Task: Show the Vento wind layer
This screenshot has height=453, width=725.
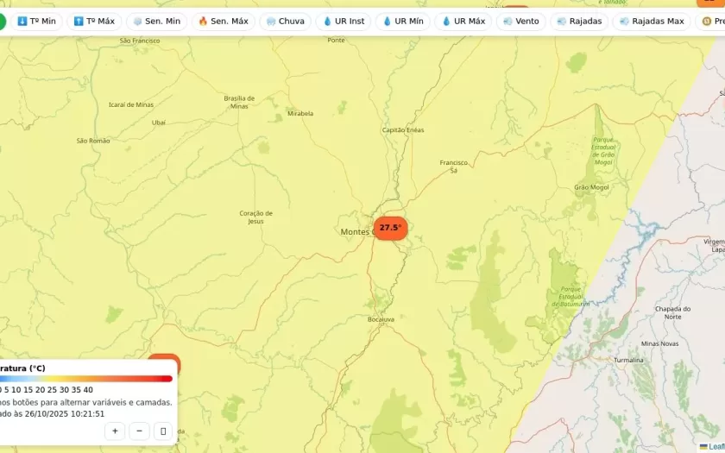Action: (x=521, y=22)
